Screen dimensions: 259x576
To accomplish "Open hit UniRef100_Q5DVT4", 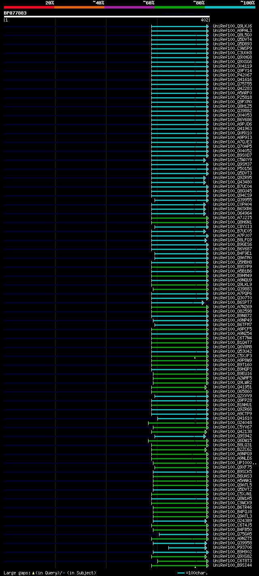I will click(232, 39).
